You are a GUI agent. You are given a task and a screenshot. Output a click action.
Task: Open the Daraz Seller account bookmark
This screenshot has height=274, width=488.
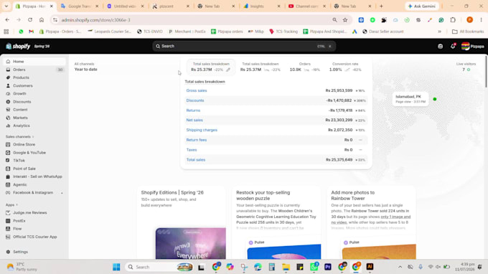(383, 32)
